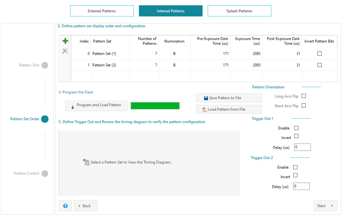Click the gray X remove pattern set icon
The width and height of the screenshot is (342, 216).
[x=65, y=51]
